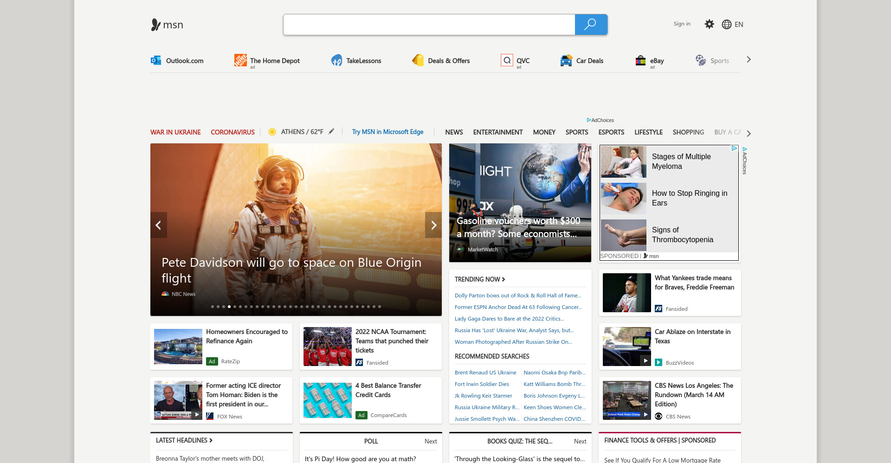Play the CBS News Rundown video
The height and width of the screenshot is (463, 891).
(646, 414)
